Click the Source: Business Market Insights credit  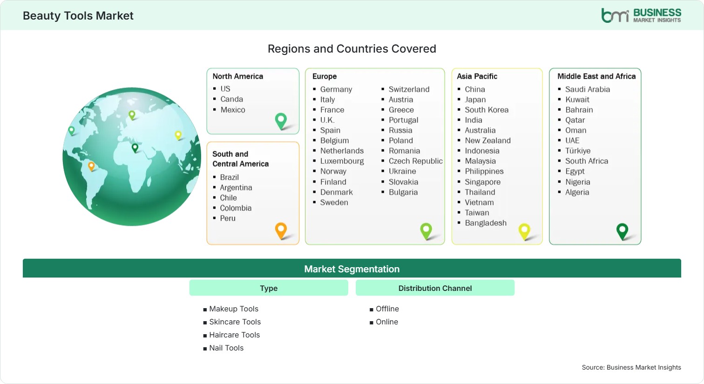(x=631, y=367)
